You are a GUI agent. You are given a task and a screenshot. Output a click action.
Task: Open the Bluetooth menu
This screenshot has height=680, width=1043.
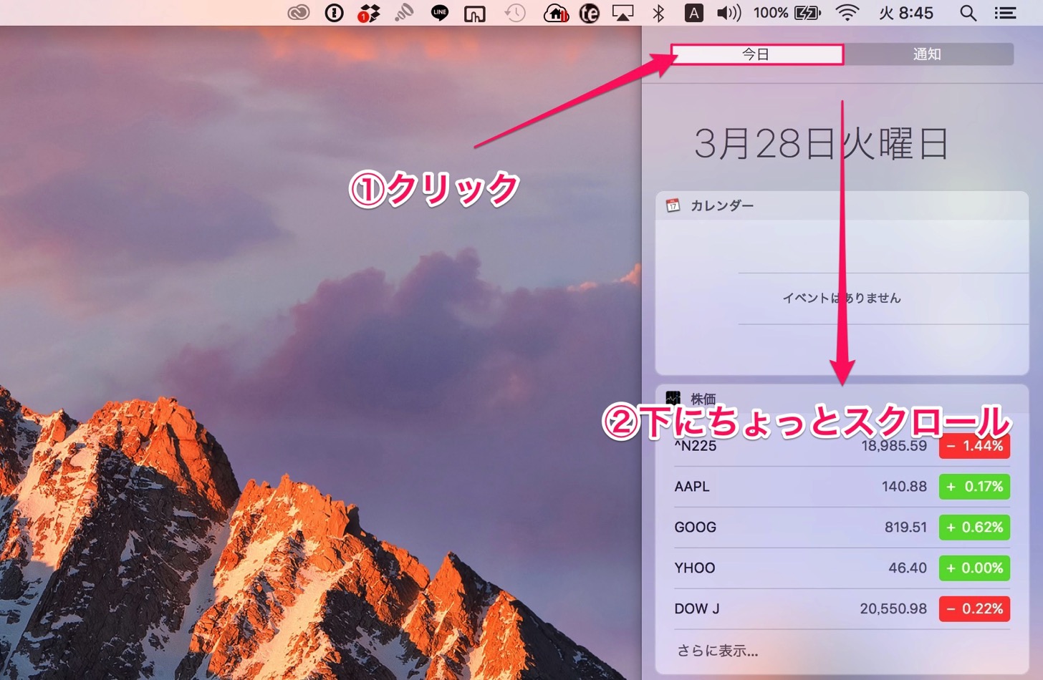[658, 13]
